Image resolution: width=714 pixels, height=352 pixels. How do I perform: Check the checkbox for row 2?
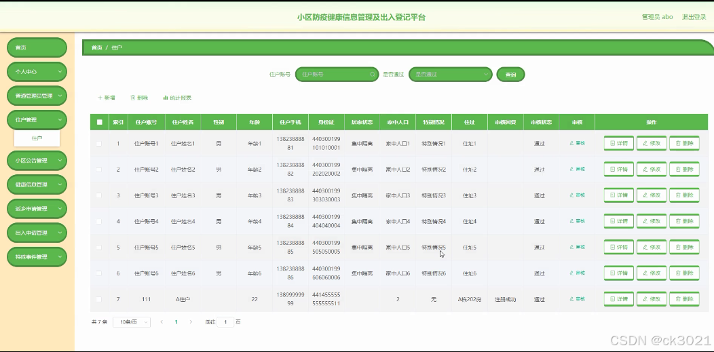coord(99,169)
